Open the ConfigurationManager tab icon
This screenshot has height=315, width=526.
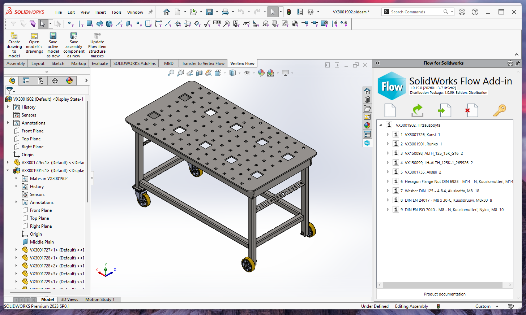tap(40, 81)
